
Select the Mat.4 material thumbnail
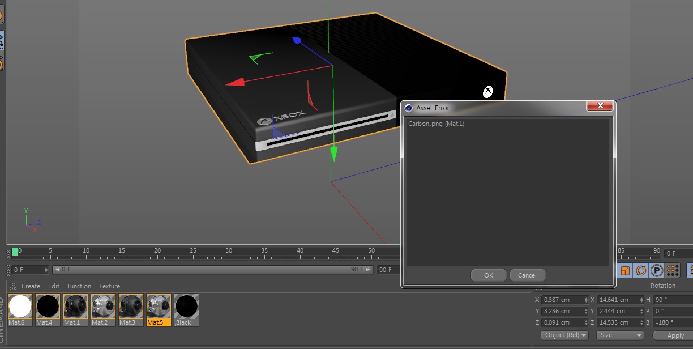coord(48,309)
